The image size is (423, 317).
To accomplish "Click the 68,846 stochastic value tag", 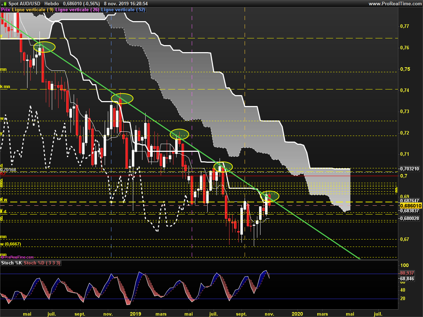I will coord(407,279).
